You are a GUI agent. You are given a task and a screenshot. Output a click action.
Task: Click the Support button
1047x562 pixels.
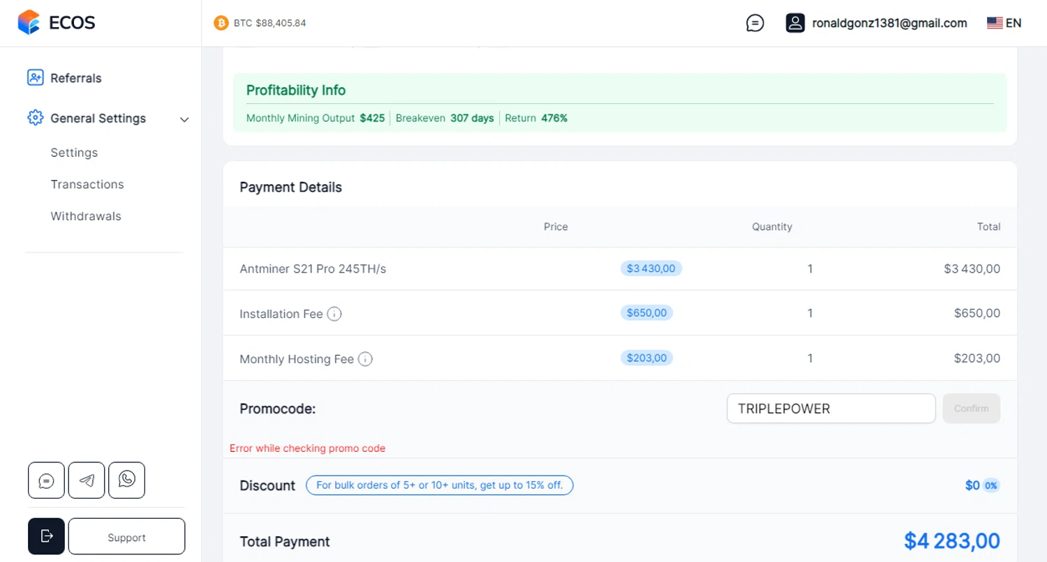pyautogui.click(x=126, y=537)
